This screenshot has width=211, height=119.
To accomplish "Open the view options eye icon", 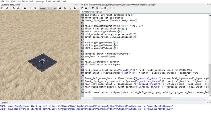I will [18, 8].
